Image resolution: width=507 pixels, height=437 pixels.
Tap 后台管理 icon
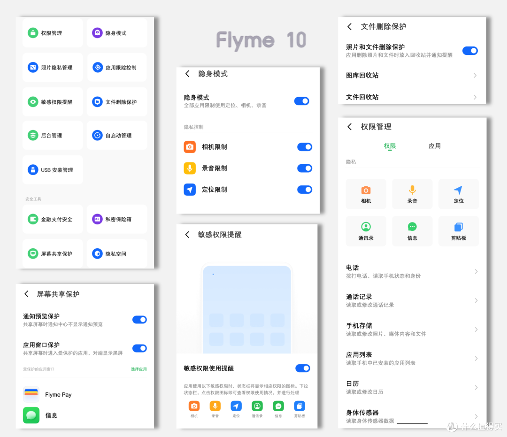33,135
